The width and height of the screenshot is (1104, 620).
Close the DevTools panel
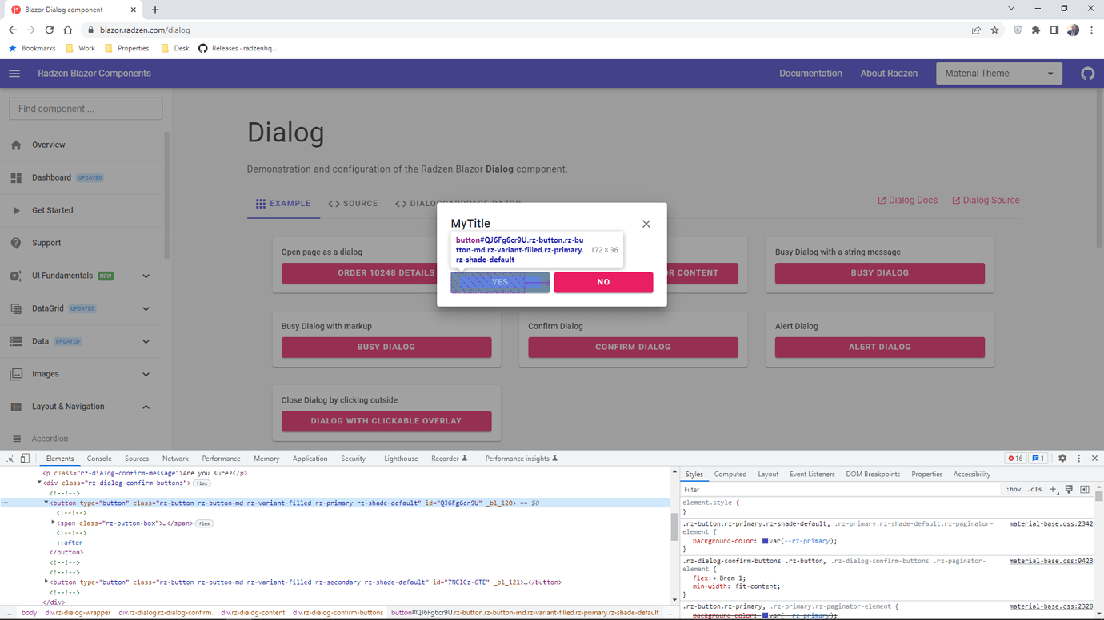click(x=1094, y=459)
